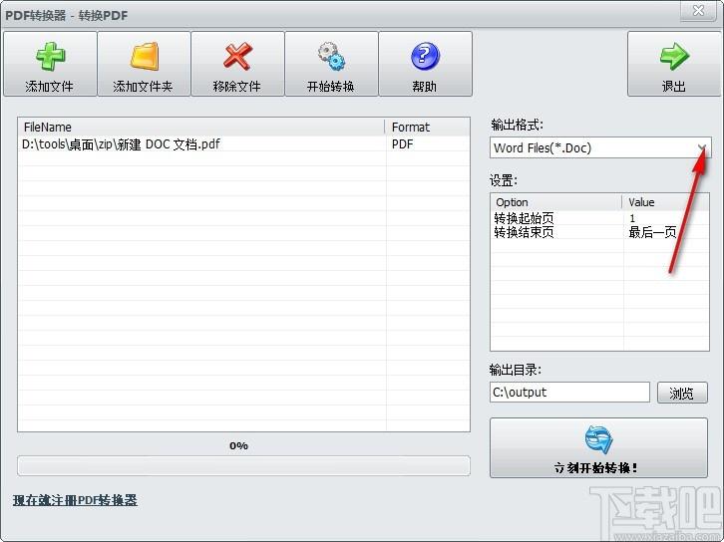Close the PDF转换器 window

coord(699,10)
